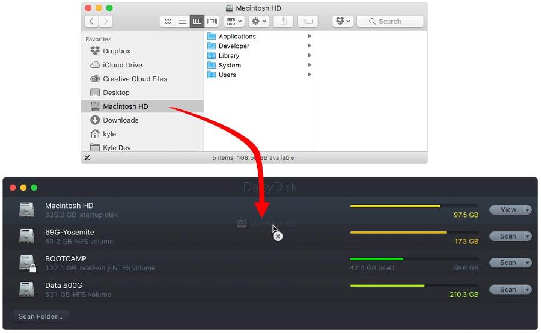Open the Dropbox toolbar dropdown
The height and width of the screenshot is (333, 541).
[x=343, y=22]
